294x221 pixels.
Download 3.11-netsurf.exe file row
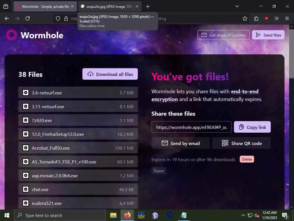click(78, 106)
